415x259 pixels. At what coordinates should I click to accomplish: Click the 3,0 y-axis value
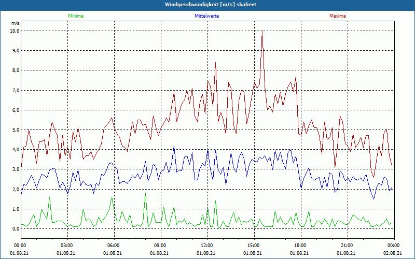16,169
